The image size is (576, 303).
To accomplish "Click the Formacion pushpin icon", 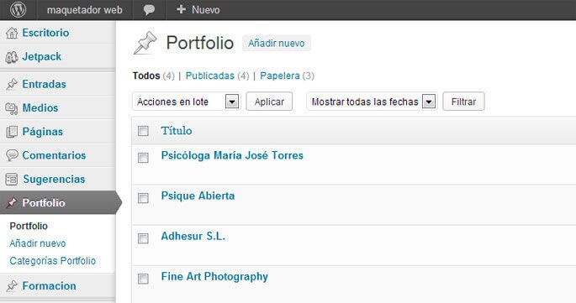I will point(12,285).
